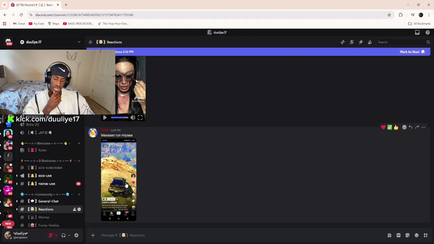Toggle the channel notification mute bell
The image size is (434, 244).
(x=352, y=42)
